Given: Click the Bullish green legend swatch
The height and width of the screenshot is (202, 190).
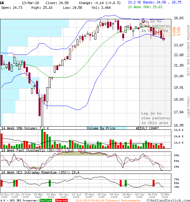Looking at the screenshot, I should [x=46, y=200].
